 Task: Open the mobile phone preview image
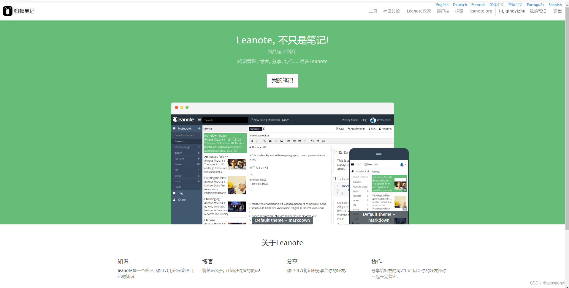379,186
